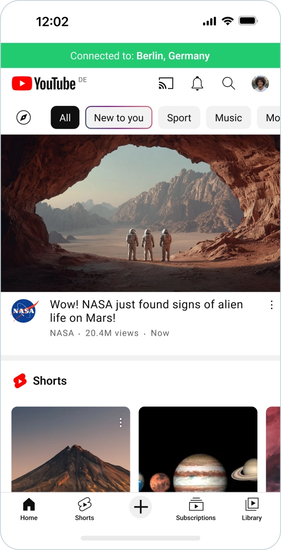
Task: Open the Explore compass icon
Action: [24, 118]
